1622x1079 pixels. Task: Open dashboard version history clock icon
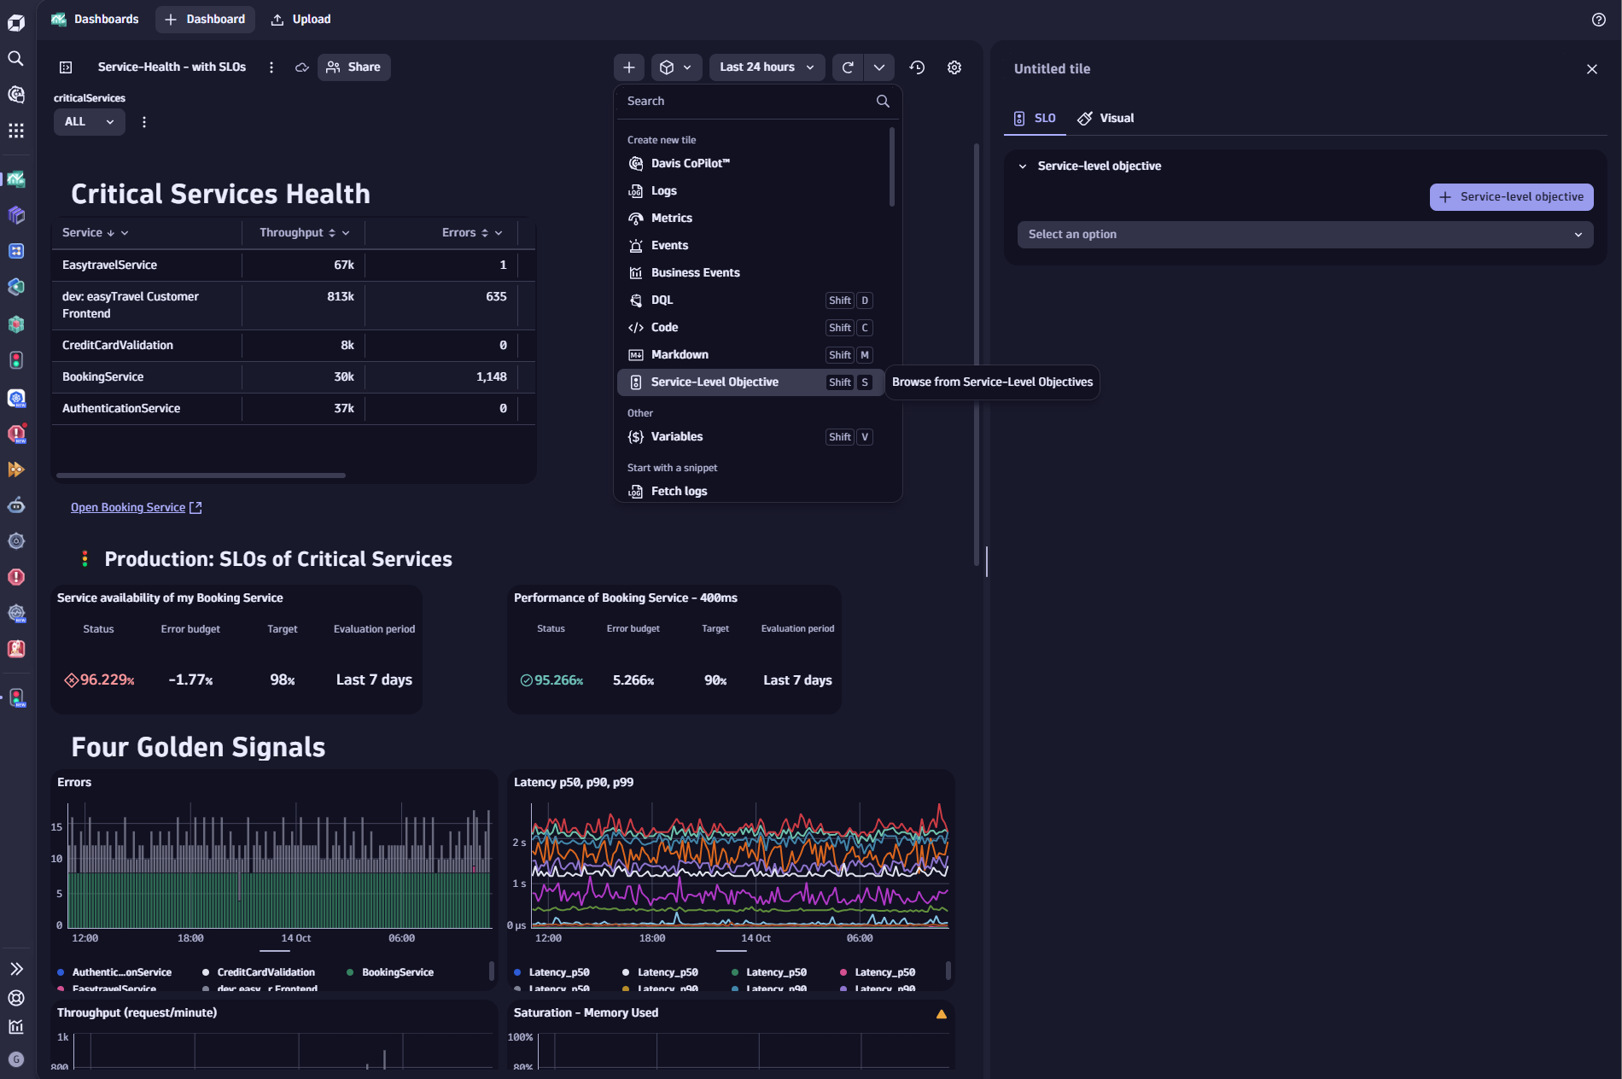point(917,67)
